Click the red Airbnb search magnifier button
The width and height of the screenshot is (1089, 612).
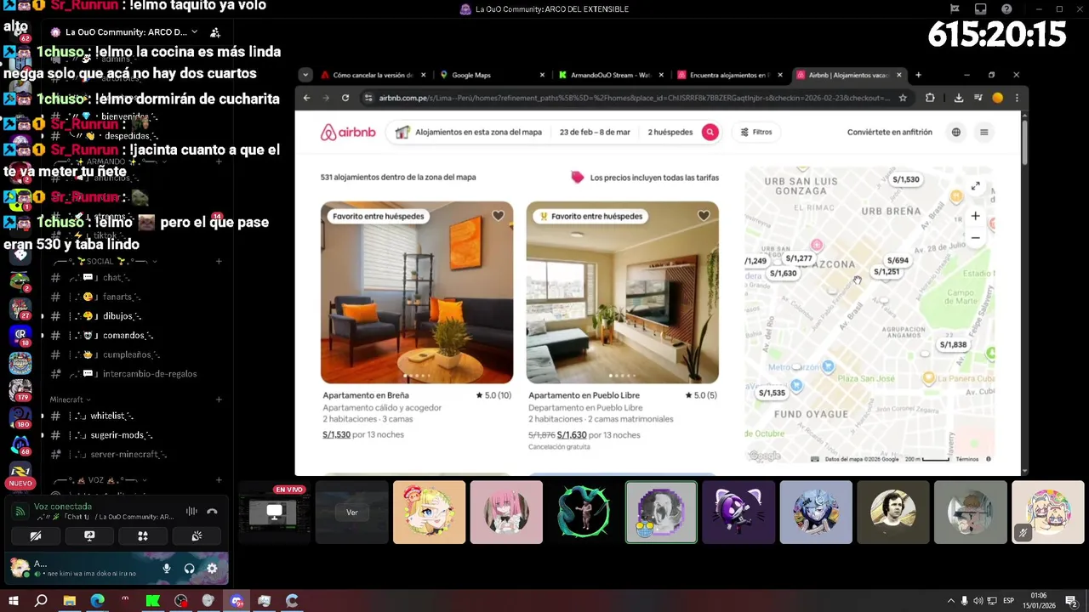pos(710,132)
